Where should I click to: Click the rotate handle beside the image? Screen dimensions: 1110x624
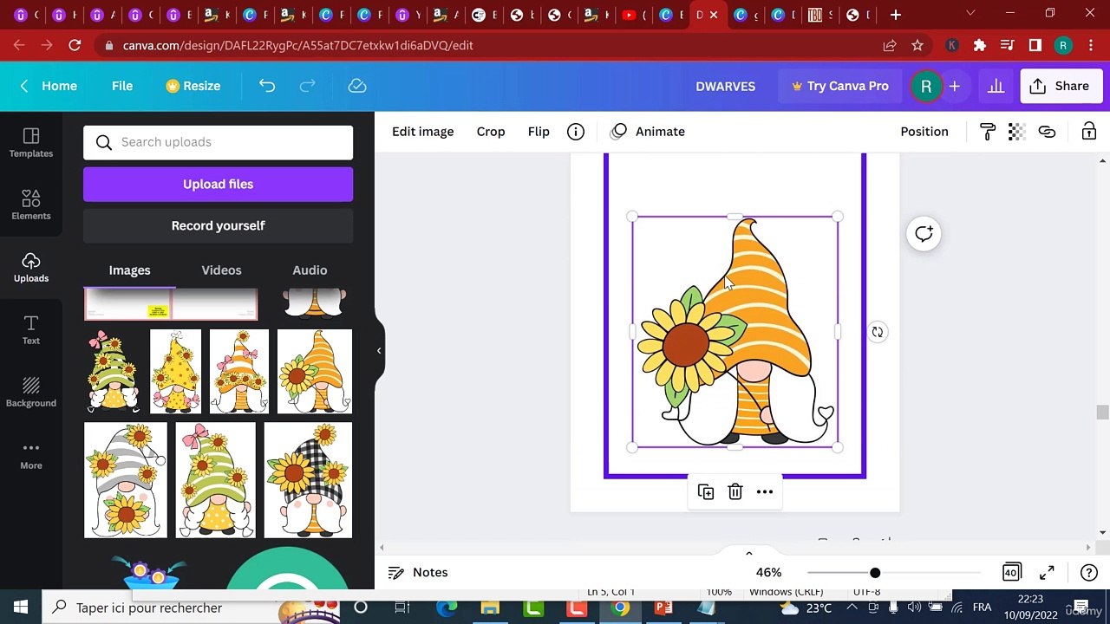pos(878,333)
